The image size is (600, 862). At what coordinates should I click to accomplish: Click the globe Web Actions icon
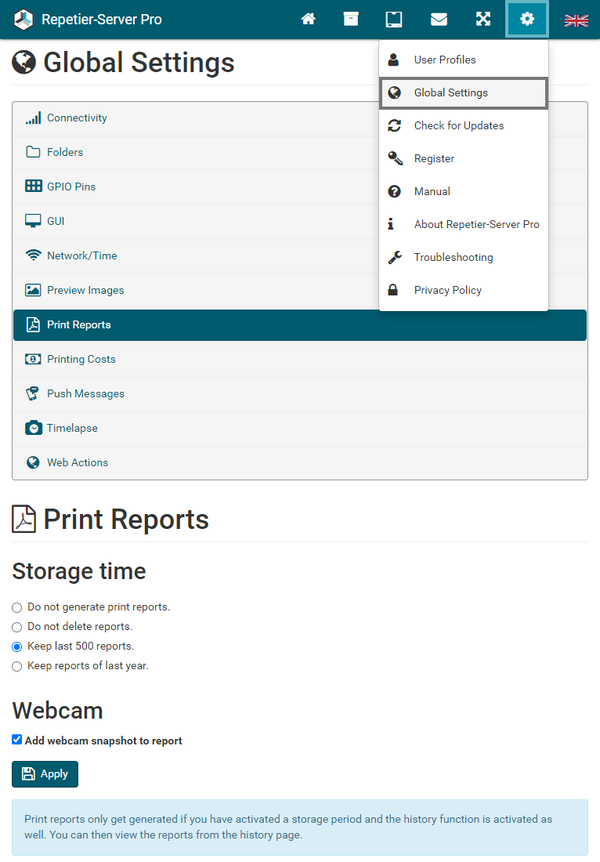point(33,463)
